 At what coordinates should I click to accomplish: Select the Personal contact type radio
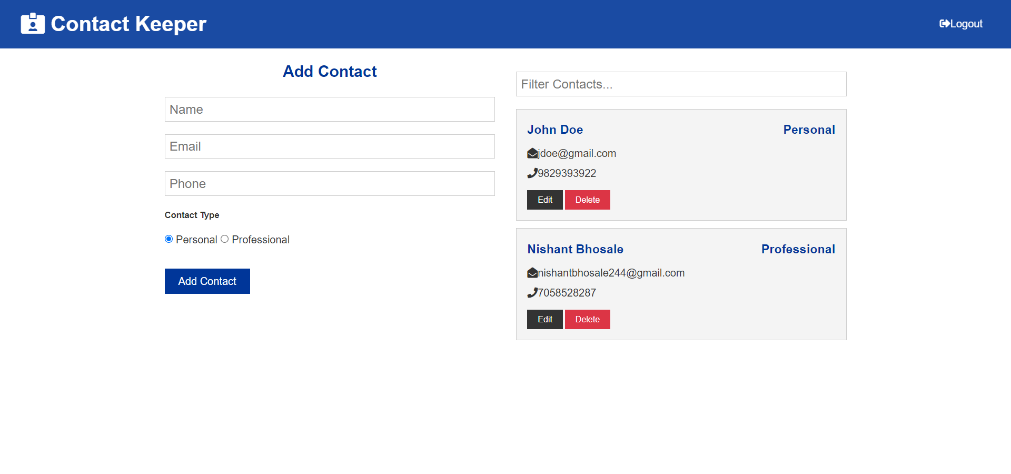pyautogui.click(x=168, y=239)
